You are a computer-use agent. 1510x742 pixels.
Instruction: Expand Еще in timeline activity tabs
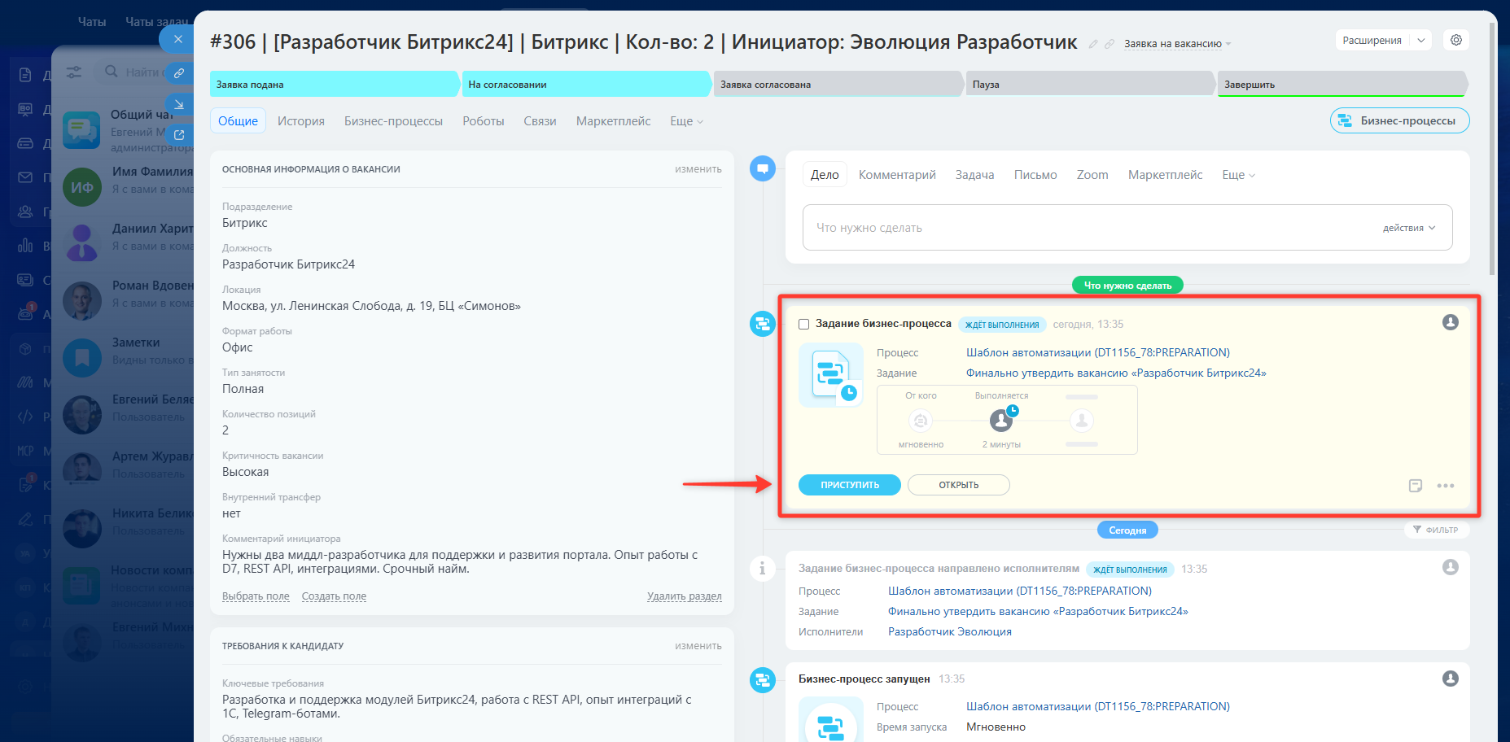[1238, 175]
